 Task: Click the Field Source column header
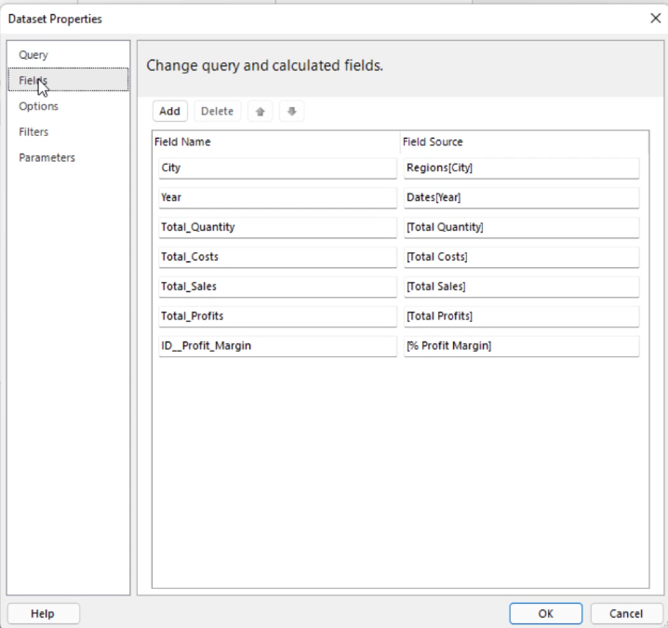(525, 141)
